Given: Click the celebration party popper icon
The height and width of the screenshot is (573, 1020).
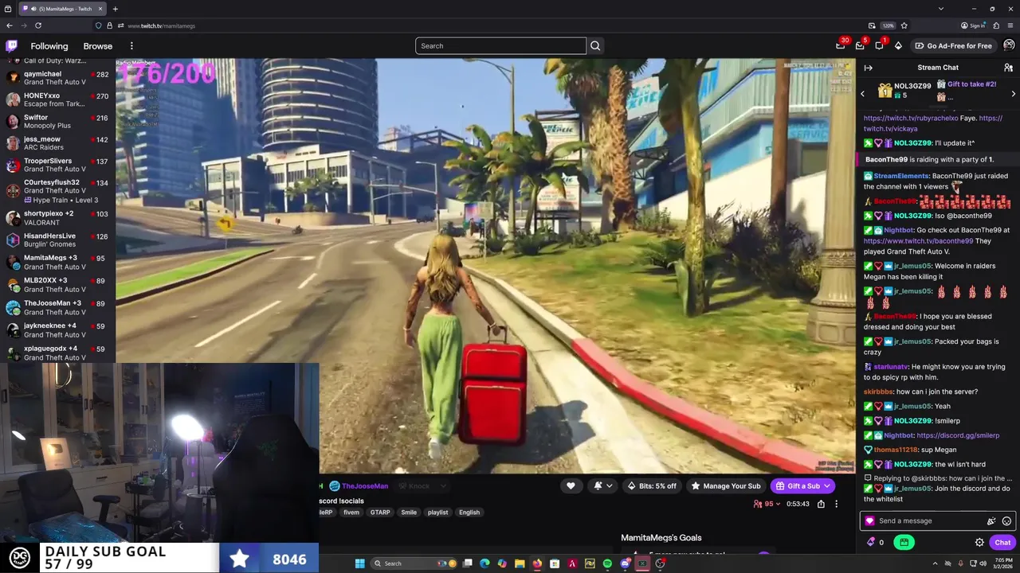Looking at the screenshot, I should coord(991,521).
